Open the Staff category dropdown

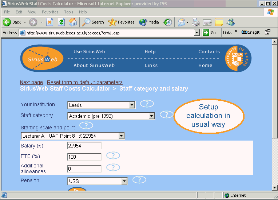[152, 116]
